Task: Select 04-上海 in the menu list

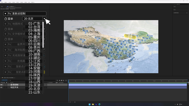Action: (34, 34)
